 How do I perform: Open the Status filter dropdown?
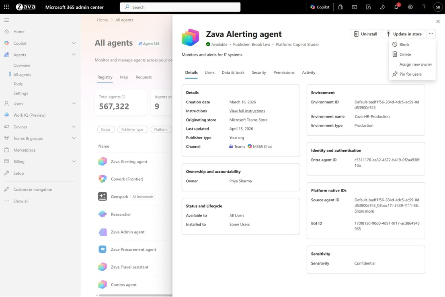106,129
